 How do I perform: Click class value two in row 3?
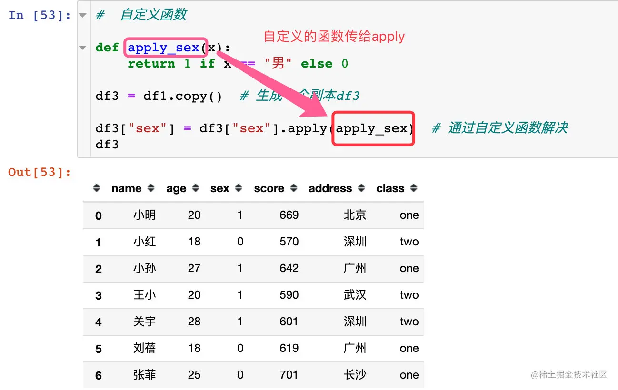point(409,295)
